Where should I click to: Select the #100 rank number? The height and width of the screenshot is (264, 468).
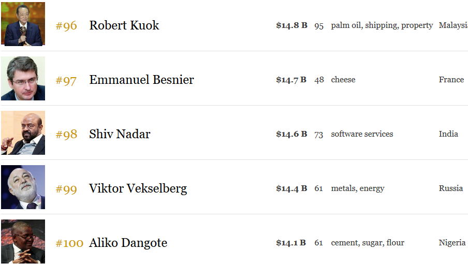[x=69, y=243]
